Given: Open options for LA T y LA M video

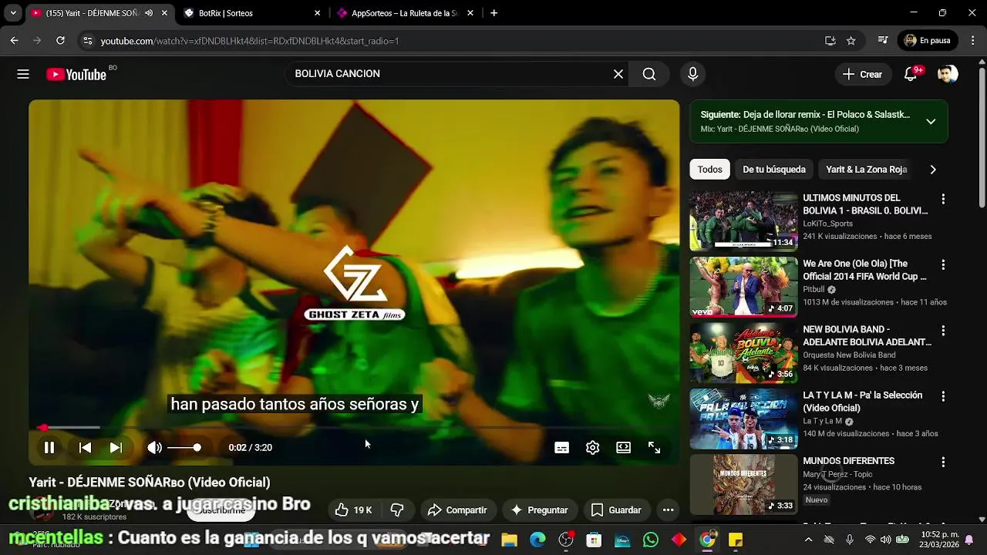Looking at the screenshot, I should [x=942, y=396].
